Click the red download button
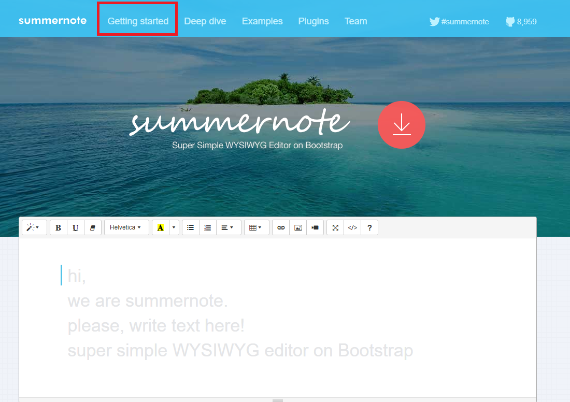Viewport: 570px width, 402px height. tap(401, 125)
